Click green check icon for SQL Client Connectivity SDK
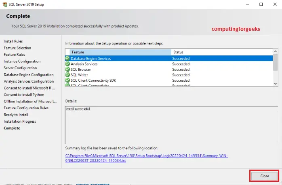The image size is (282, 185). click(67, 80)
